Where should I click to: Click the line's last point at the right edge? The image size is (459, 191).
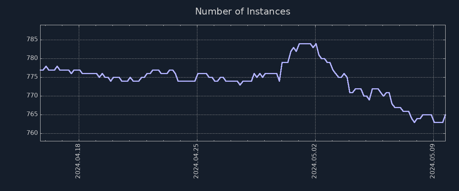point(445,115)
